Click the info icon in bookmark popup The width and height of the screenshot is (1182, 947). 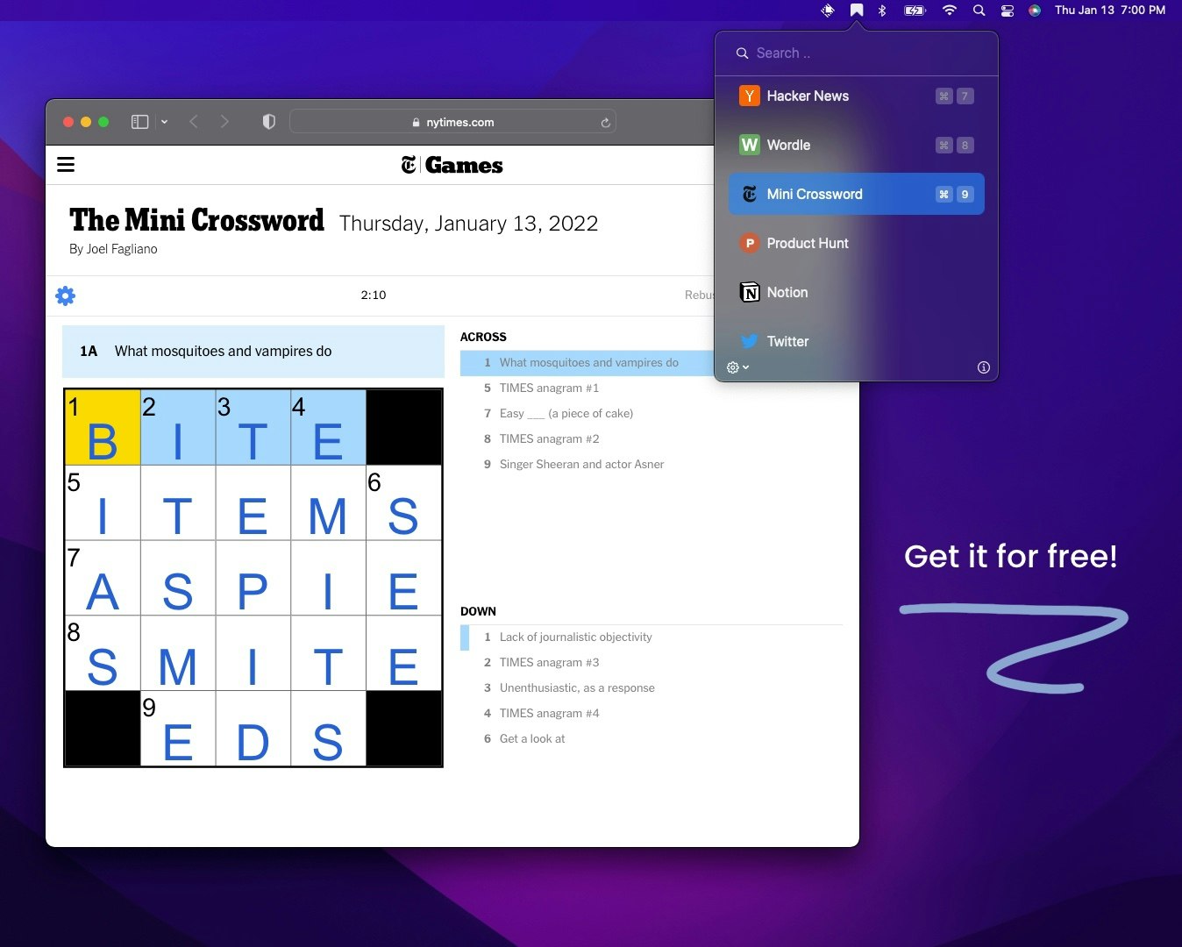(x=984, y=367)
